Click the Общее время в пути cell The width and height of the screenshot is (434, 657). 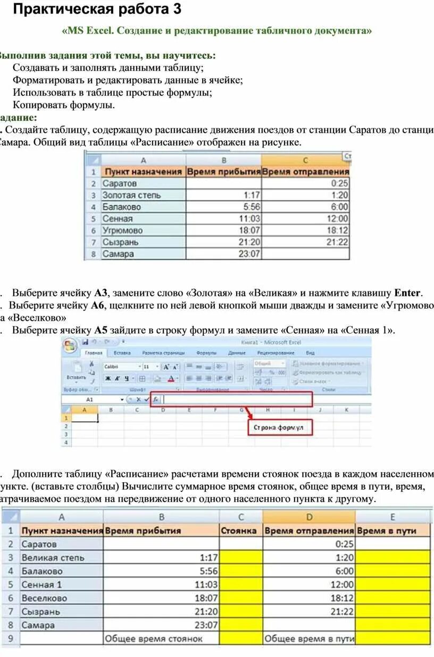pyautogui.click(x=309, y=638)
